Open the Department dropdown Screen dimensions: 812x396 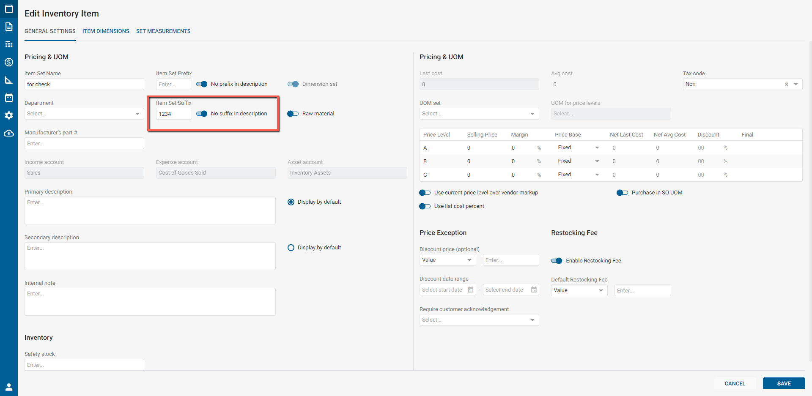pyautogui.click(x=84, y=114)
